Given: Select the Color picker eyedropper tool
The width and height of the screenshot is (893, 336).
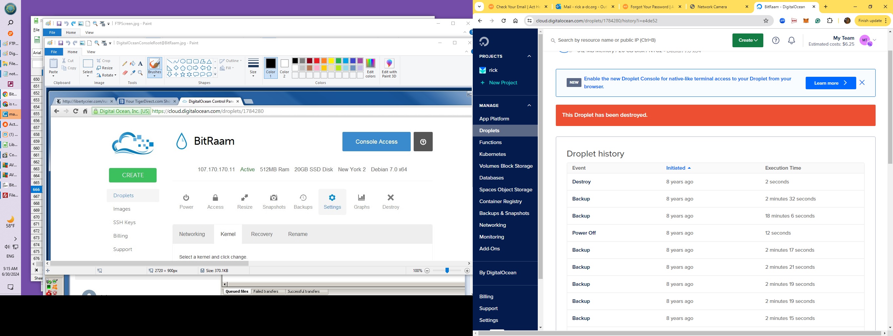Looking at the screenshot, I should click(132, 73).
